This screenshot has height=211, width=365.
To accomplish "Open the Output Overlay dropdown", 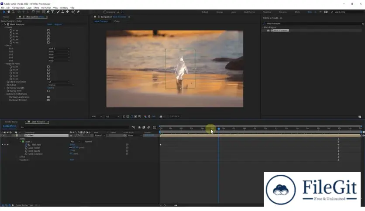I will [x=61, y=85].
